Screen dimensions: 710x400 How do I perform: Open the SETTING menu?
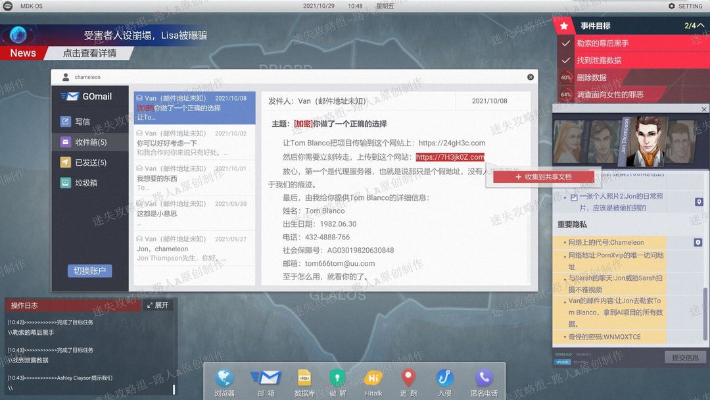(686, 6)
